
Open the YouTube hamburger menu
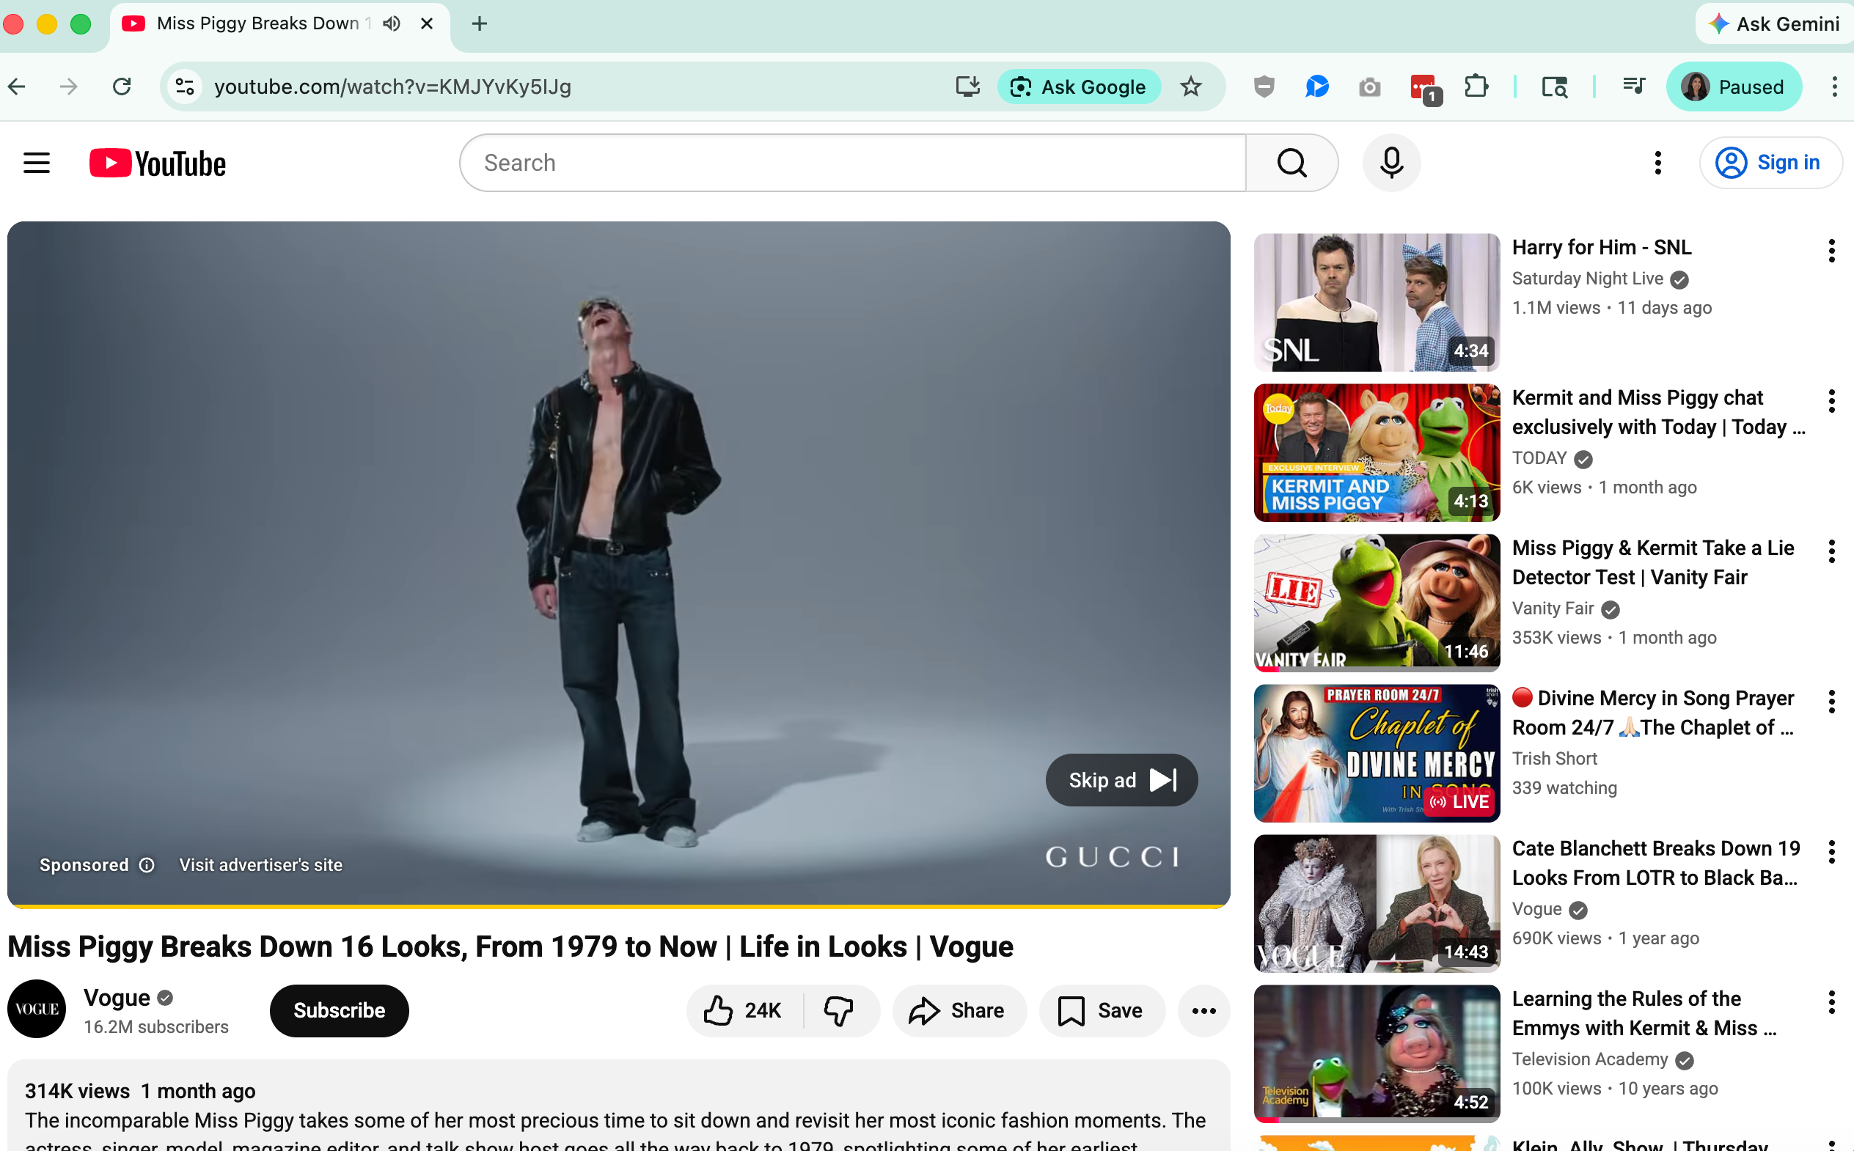point(36,162)
